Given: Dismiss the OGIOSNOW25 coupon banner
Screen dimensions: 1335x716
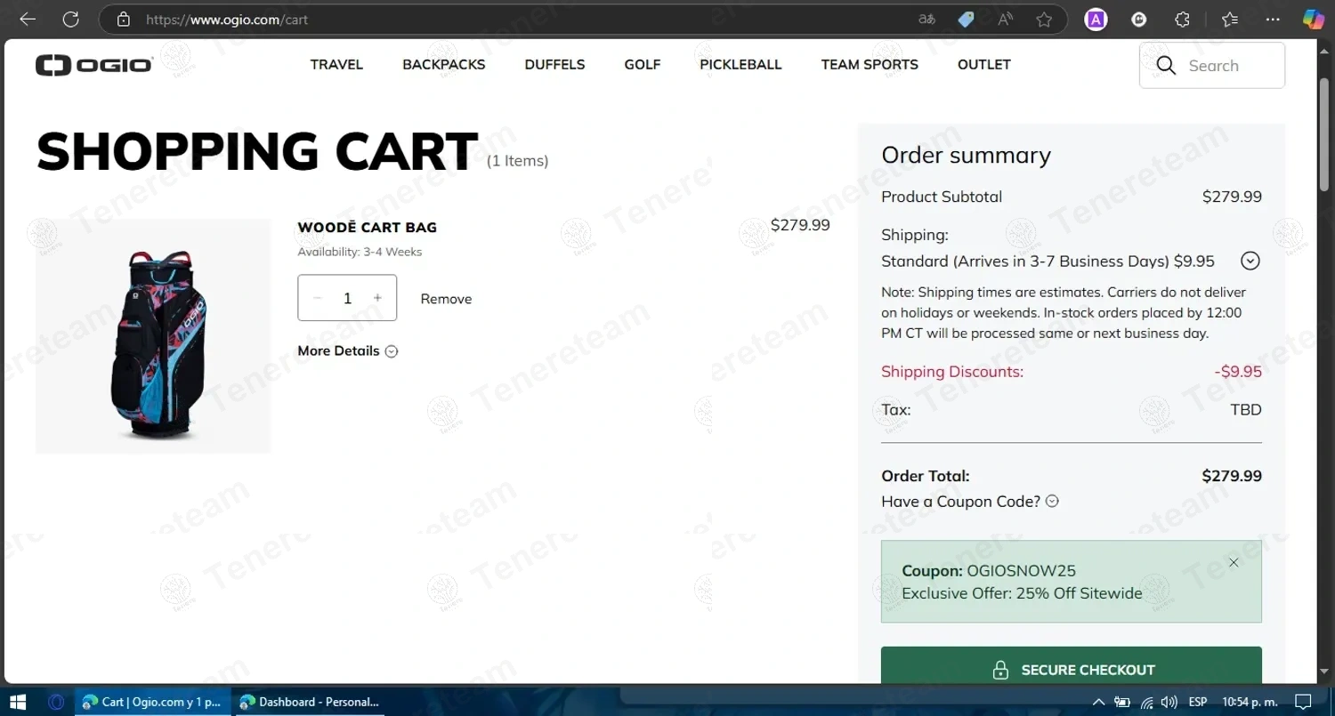Looking at the screenshot, I should pos(1234,562).
